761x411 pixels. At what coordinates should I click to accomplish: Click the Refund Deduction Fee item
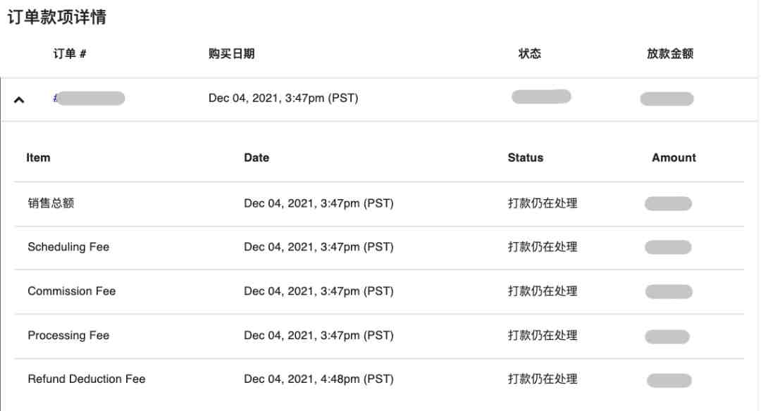pos(87,379)
